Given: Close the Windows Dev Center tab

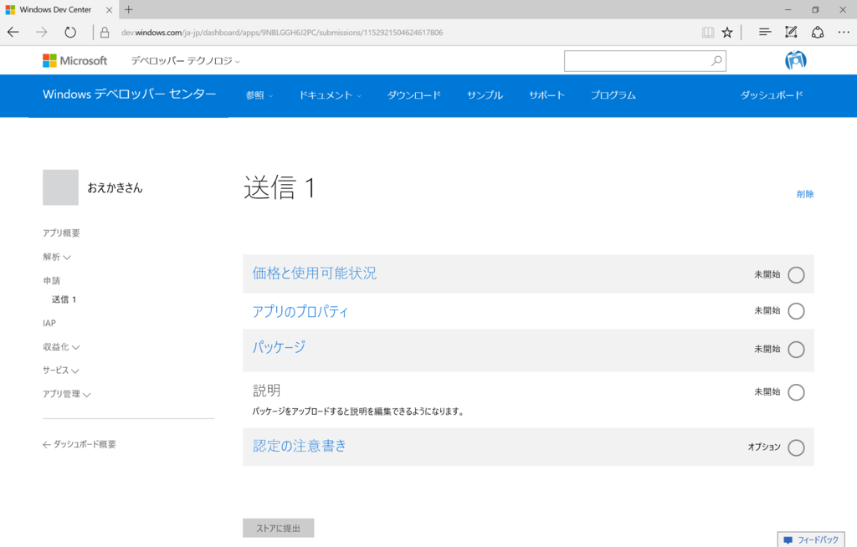Looking at the screenshot, I should (109, 10).
